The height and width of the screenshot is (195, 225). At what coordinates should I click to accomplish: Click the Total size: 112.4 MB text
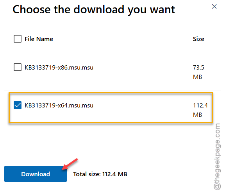(100, 174)
